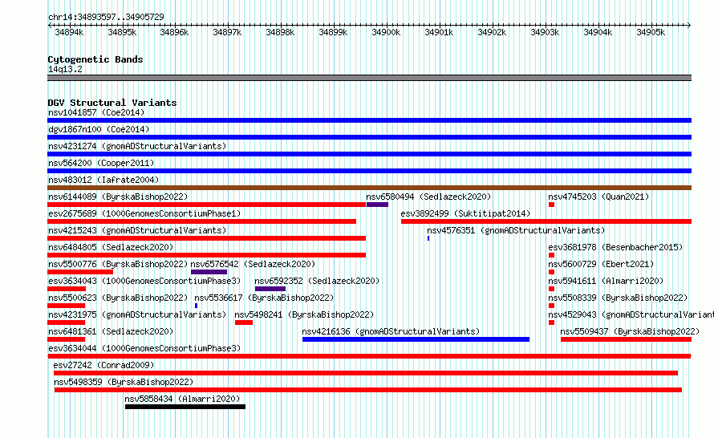Open nsv6592352 (Sedlazeck2020) label
Image resolution: width=714 pixels, height=438 pixels.
click(317, 281)
